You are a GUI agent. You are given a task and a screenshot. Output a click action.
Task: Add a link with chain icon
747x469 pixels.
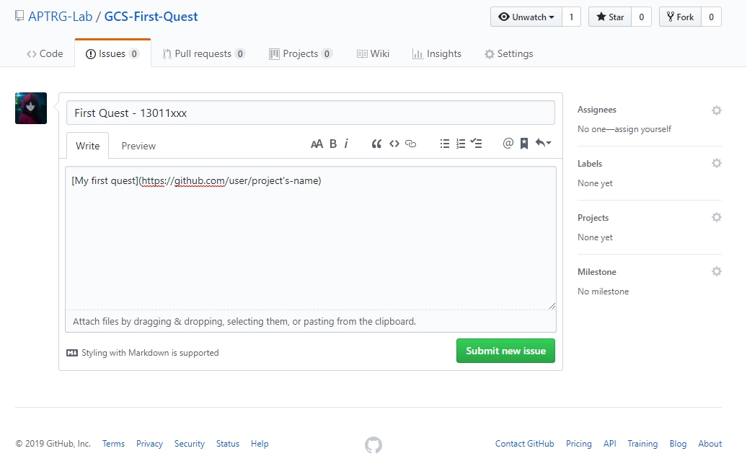point(411,144)
